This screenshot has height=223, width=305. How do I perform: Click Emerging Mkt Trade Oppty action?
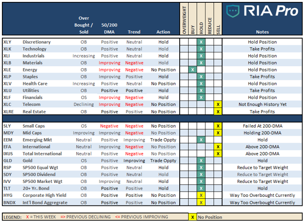(x=163, y=140)
